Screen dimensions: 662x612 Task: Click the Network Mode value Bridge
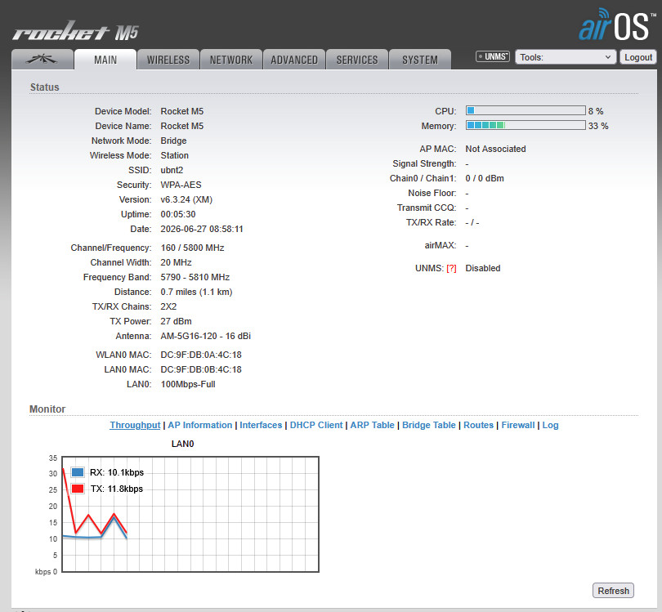point(173,141)
